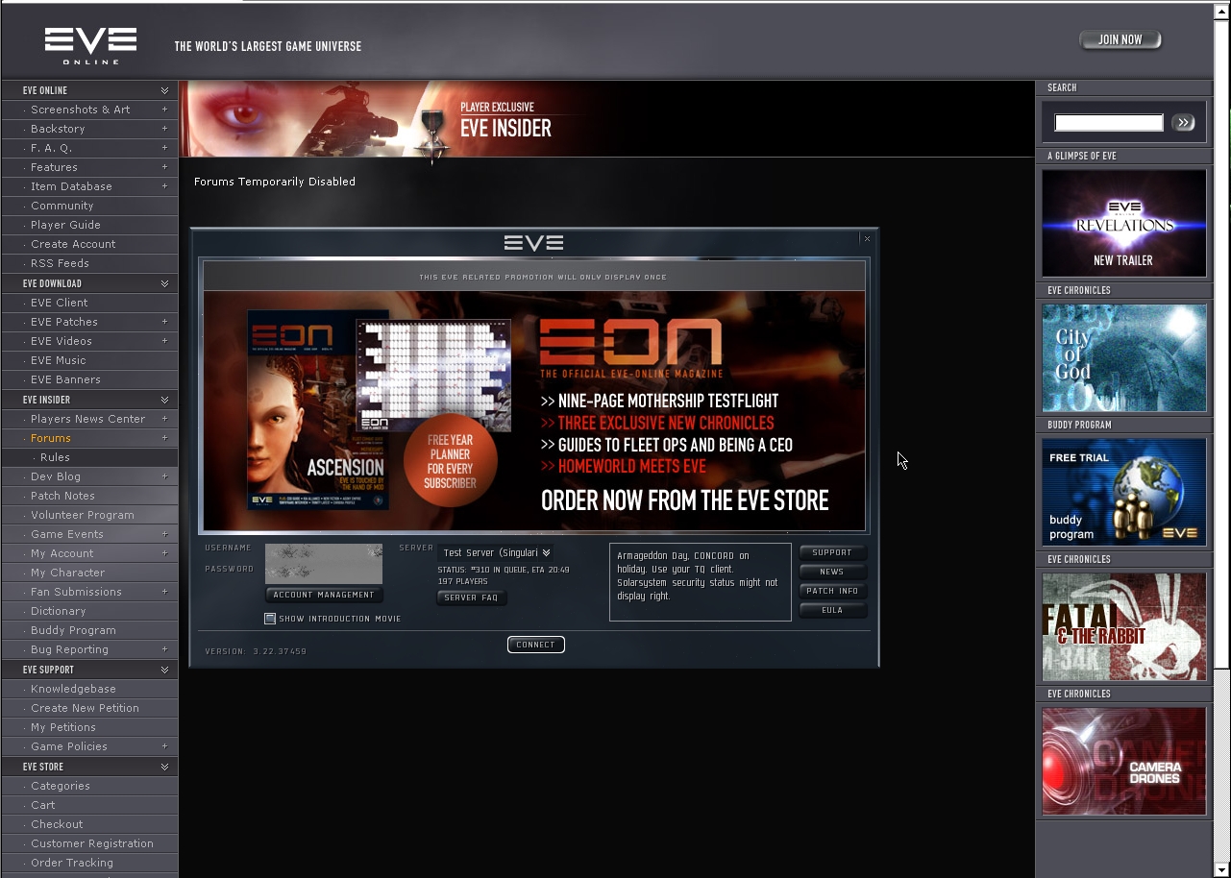This screenshot has height=878, width=1231.
Task: Expand the EVE Patches plus sign
Action: [x=164, y=322]
